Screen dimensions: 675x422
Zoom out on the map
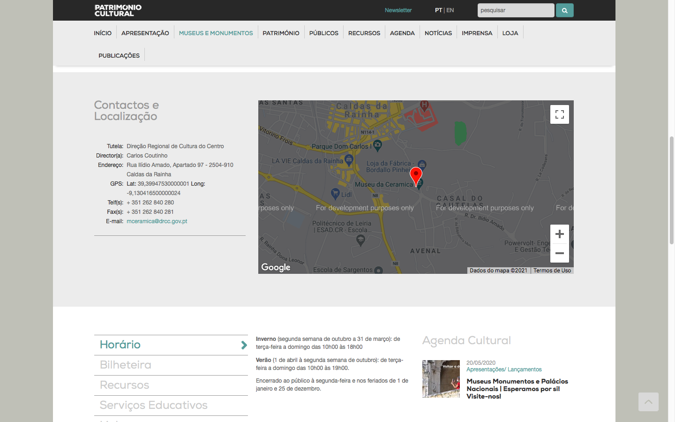pos(559,253)
